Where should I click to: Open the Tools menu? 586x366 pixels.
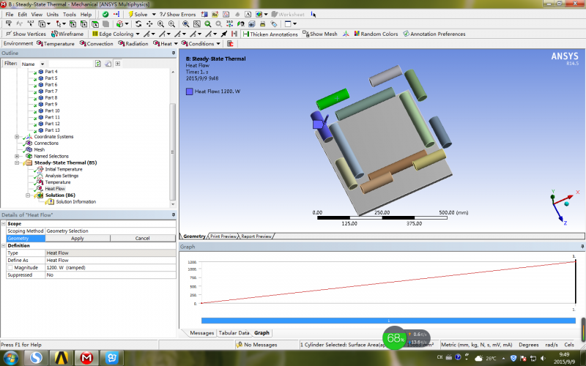point(69,14)
